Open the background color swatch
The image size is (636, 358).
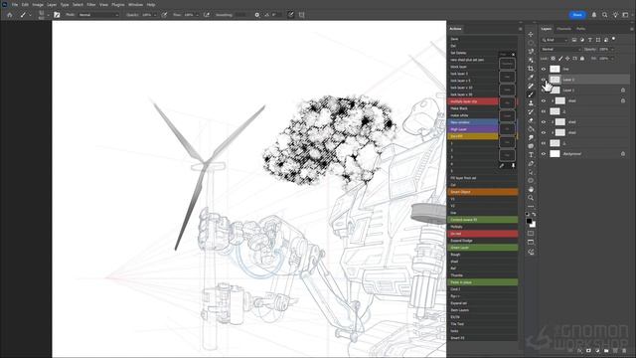[x=534, y=225]
